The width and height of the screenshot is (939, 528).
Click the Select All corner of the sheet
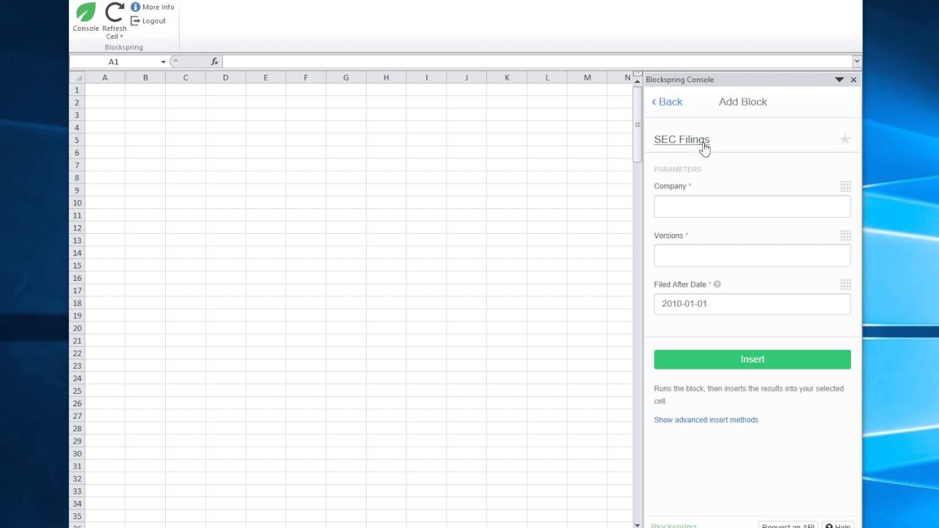pos(77,78)
